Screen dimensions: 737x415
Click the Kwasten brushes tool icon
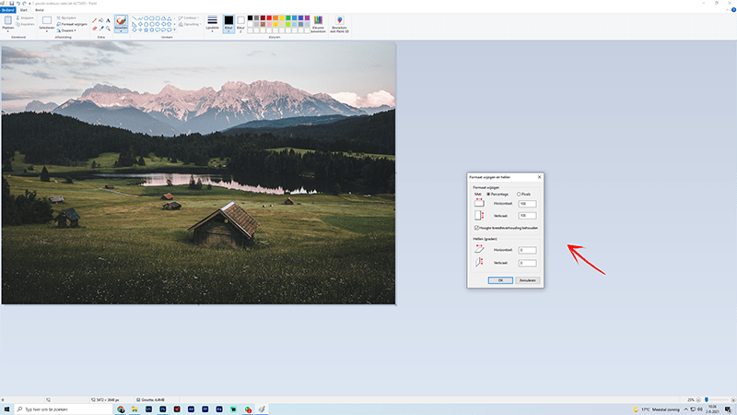click(121, 21)
